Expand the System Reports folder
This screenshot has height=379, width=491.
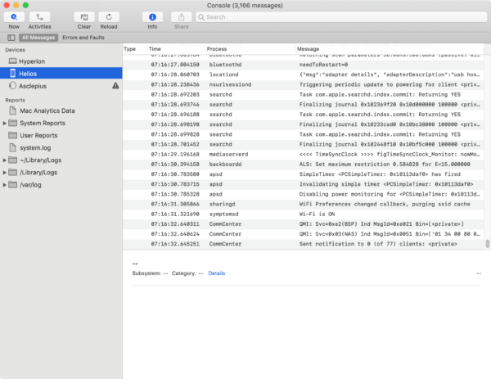(4, 123)
